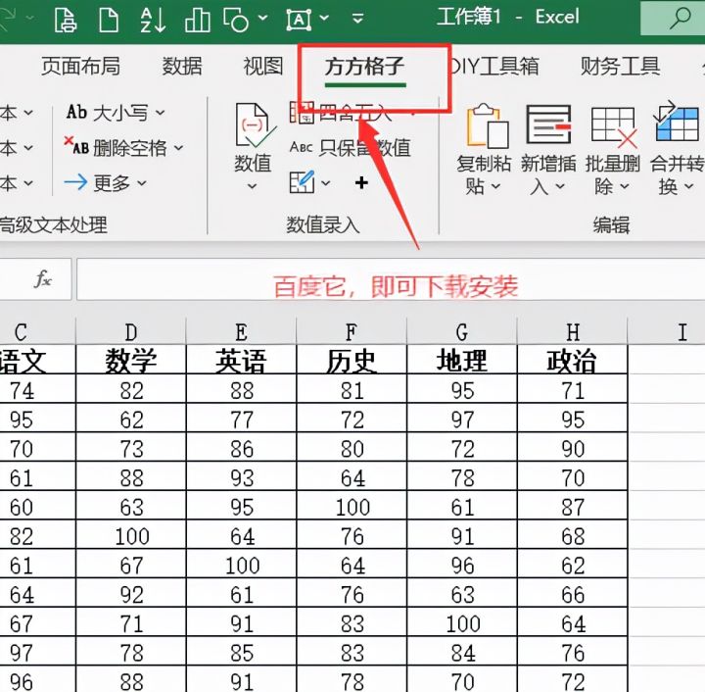
Task: Open the 数据 tab
Action: 182,66
